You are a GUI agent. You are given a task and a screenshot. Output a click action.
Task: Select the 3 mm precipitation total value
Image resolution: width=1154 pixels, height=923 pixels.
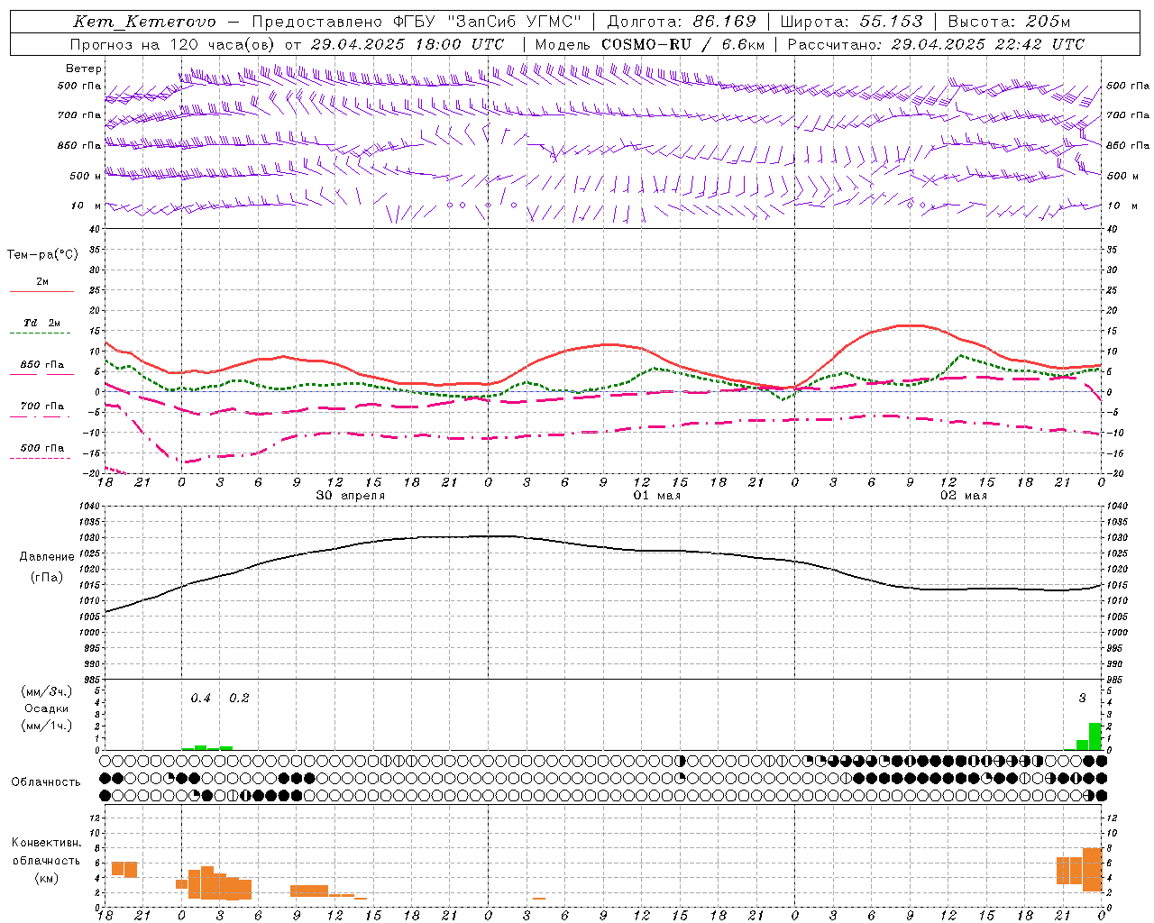pos(1083,699)
